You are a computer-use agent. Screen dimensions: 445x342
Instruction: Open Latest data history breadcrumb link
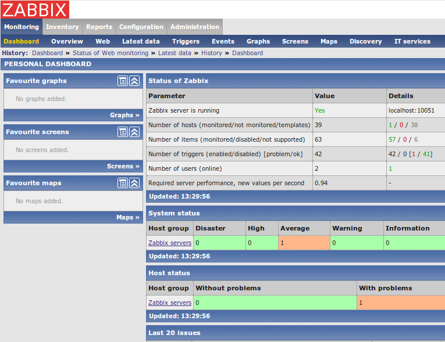pos(175,53)
